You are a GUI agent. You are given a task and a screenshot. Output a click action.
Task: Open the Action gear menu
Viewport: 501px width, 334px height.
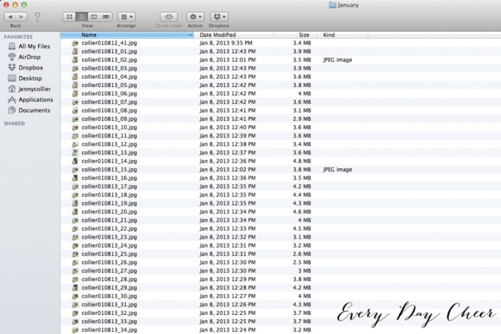tap(195, 17)
